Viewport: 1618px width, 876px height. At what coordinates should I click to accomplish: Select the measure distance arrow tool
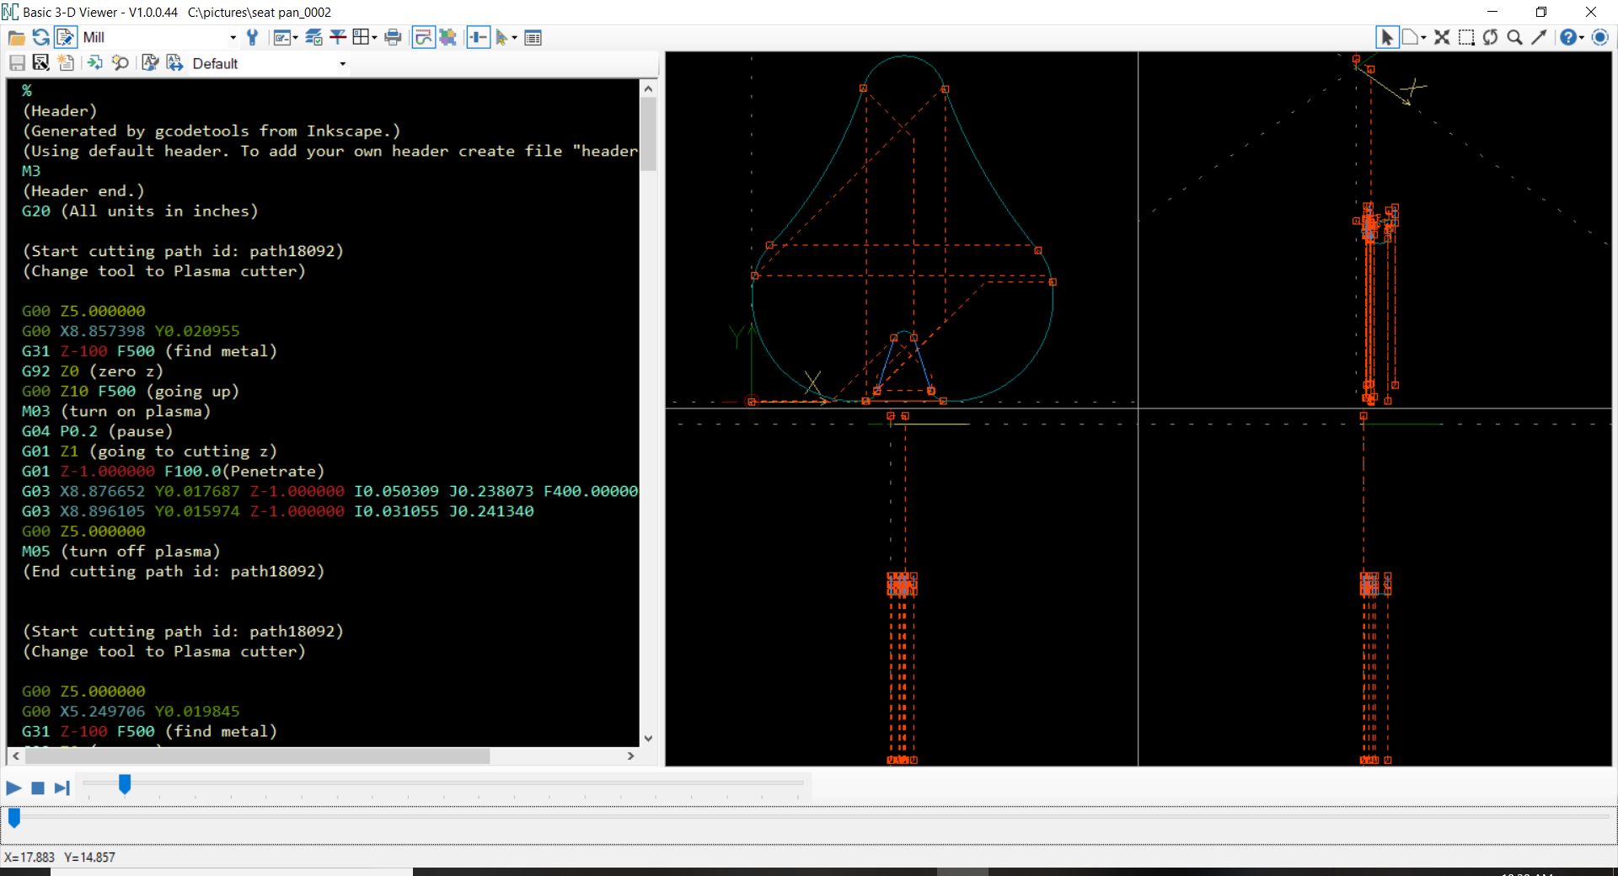point(1539,38)
